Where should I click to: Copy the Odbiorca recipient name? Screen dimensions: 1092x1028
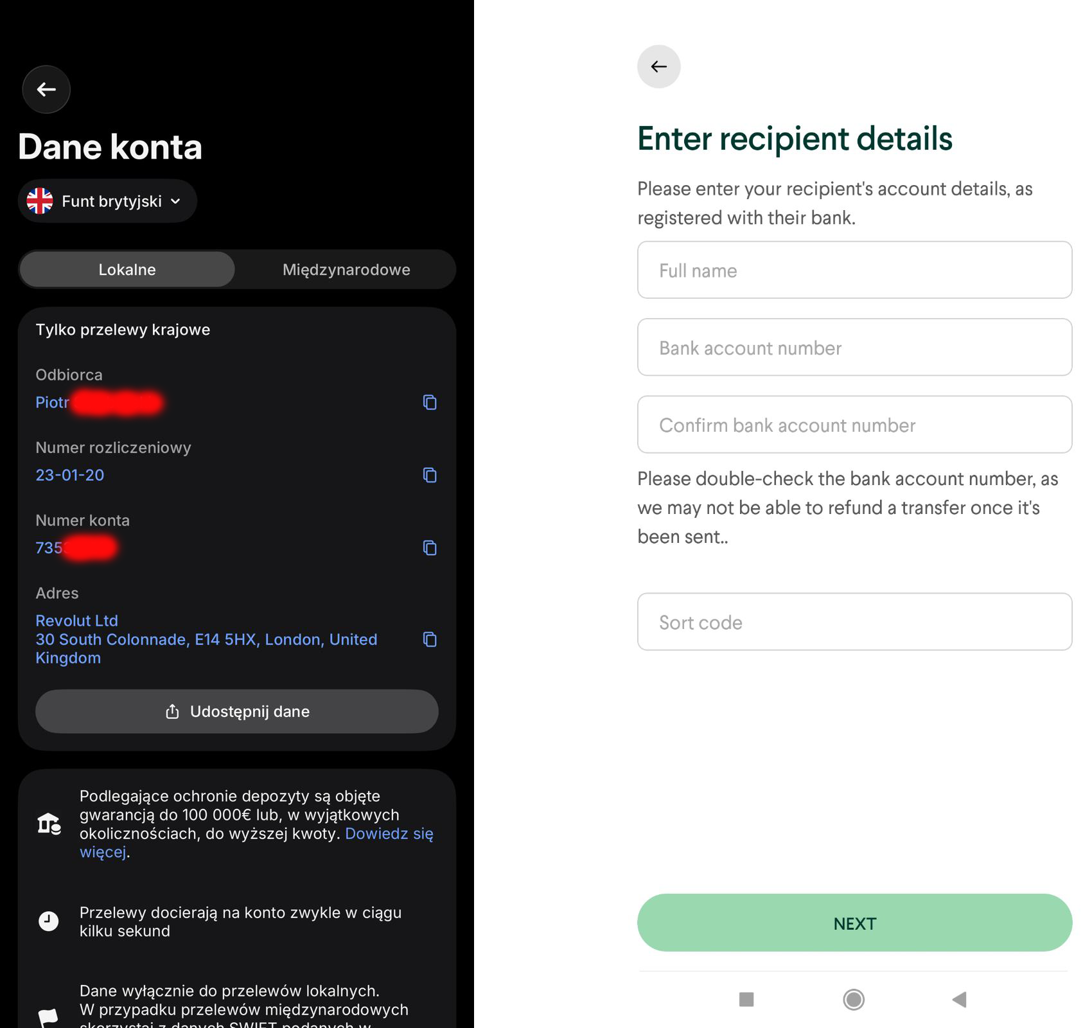click(430, 402)
